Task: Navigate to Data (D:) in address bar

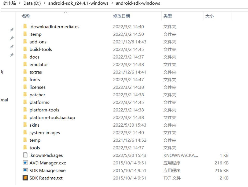Action: [31, 3]
